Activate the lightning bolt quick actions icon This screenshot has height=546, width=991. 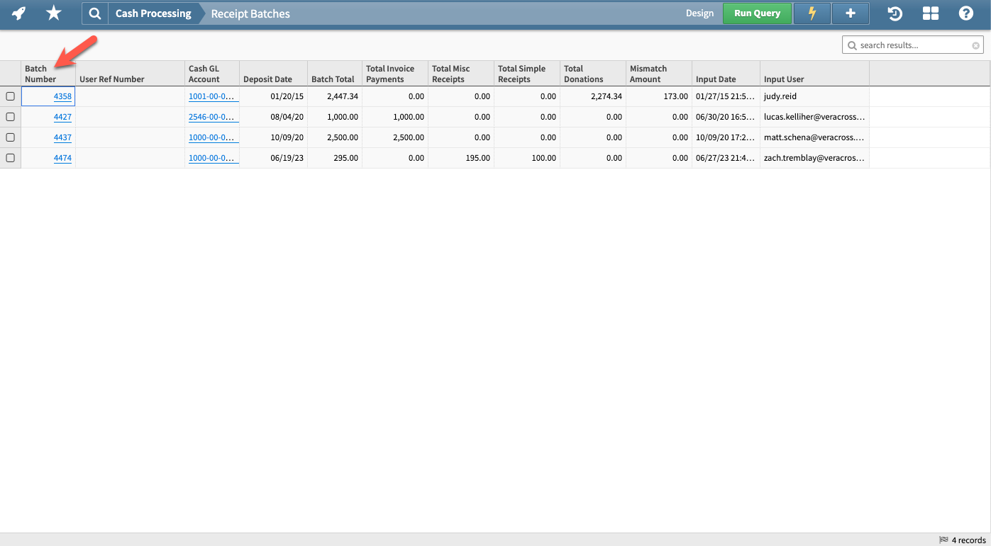812,13
